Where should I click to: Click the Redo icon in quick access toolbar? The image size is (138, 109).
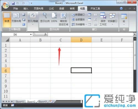tap(23, 3)
